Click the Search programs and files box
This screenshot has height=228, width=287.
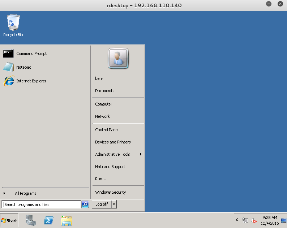[x=41, y=205]
